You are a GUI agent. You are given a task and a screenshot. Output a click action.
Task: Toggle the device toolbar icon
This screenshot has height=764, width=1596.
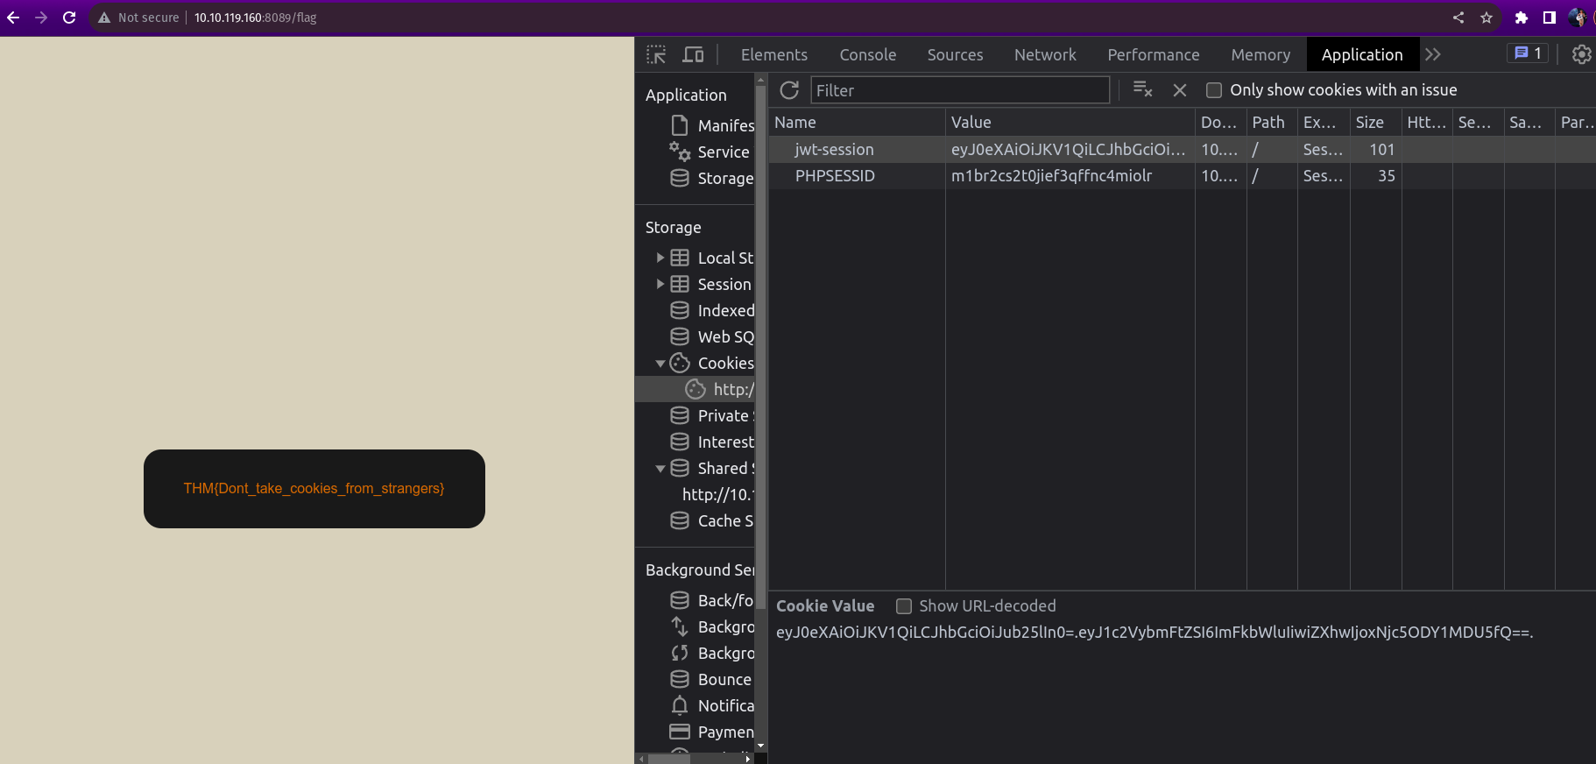693,54
